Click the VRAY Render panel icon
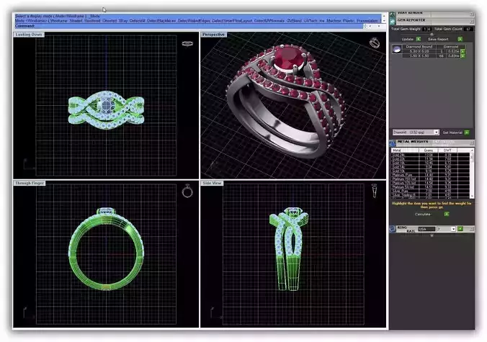 (393, 14)
